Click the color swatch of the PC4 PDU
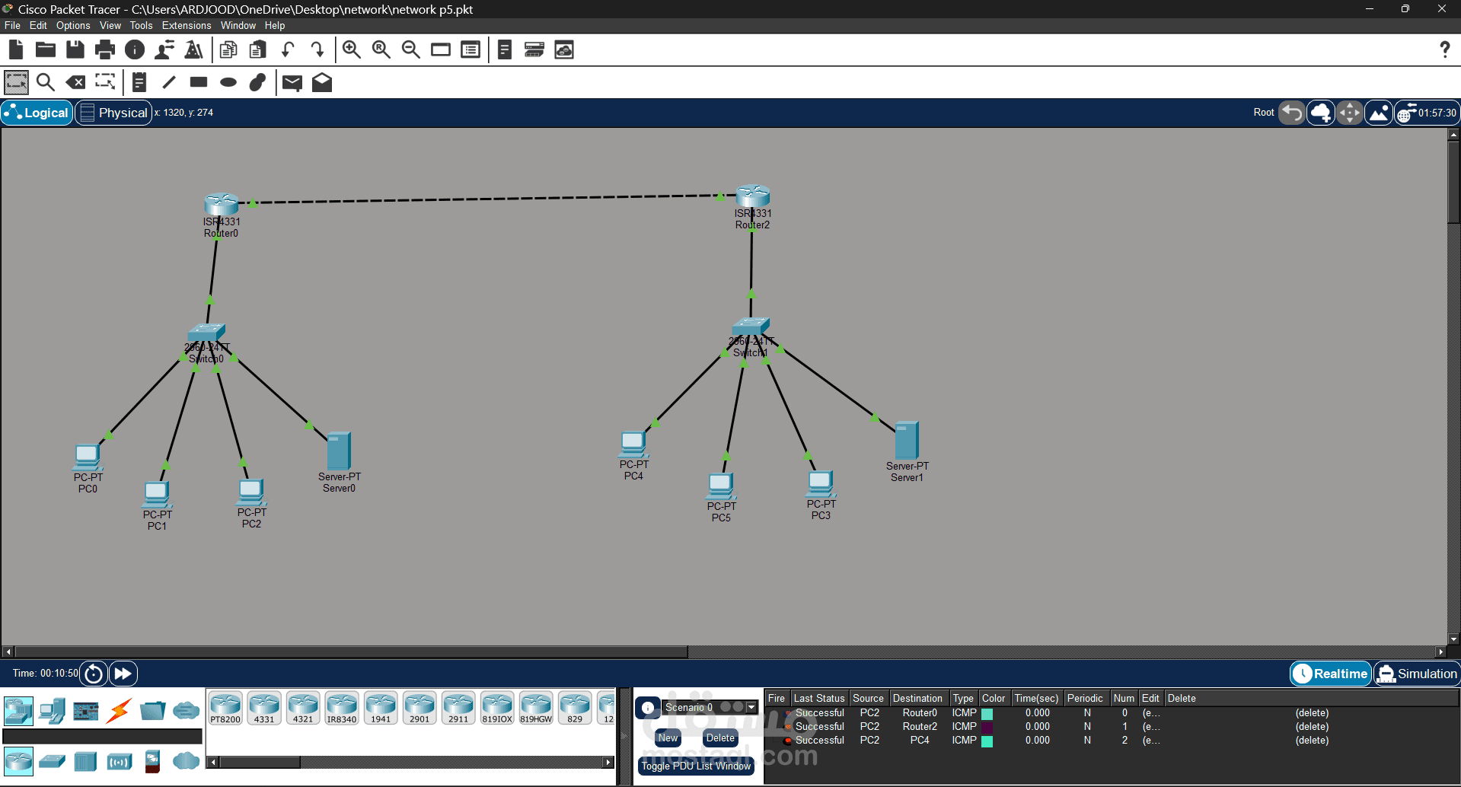 pyautogui.click(x=987, y=741)
